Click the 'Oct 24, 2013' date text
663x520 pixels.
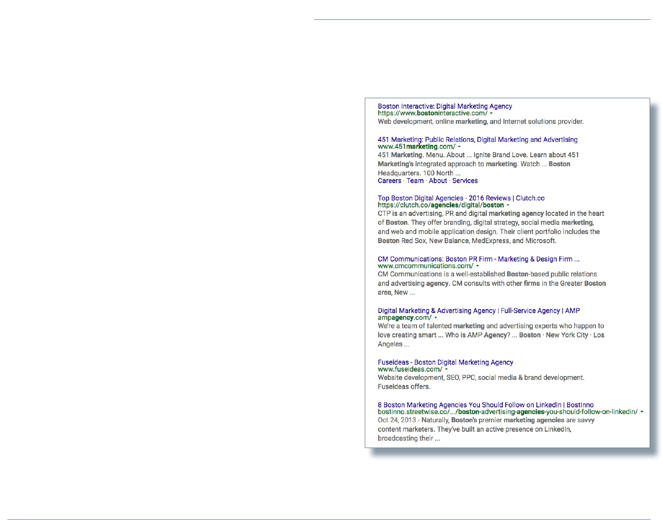[x=397, y=420]
